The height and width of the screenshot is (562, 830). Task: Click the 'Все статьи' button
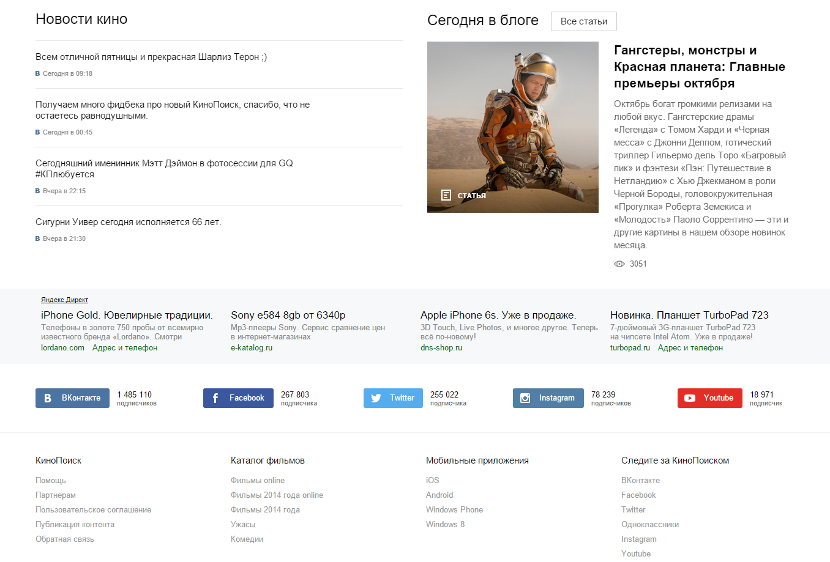(584, 21)
